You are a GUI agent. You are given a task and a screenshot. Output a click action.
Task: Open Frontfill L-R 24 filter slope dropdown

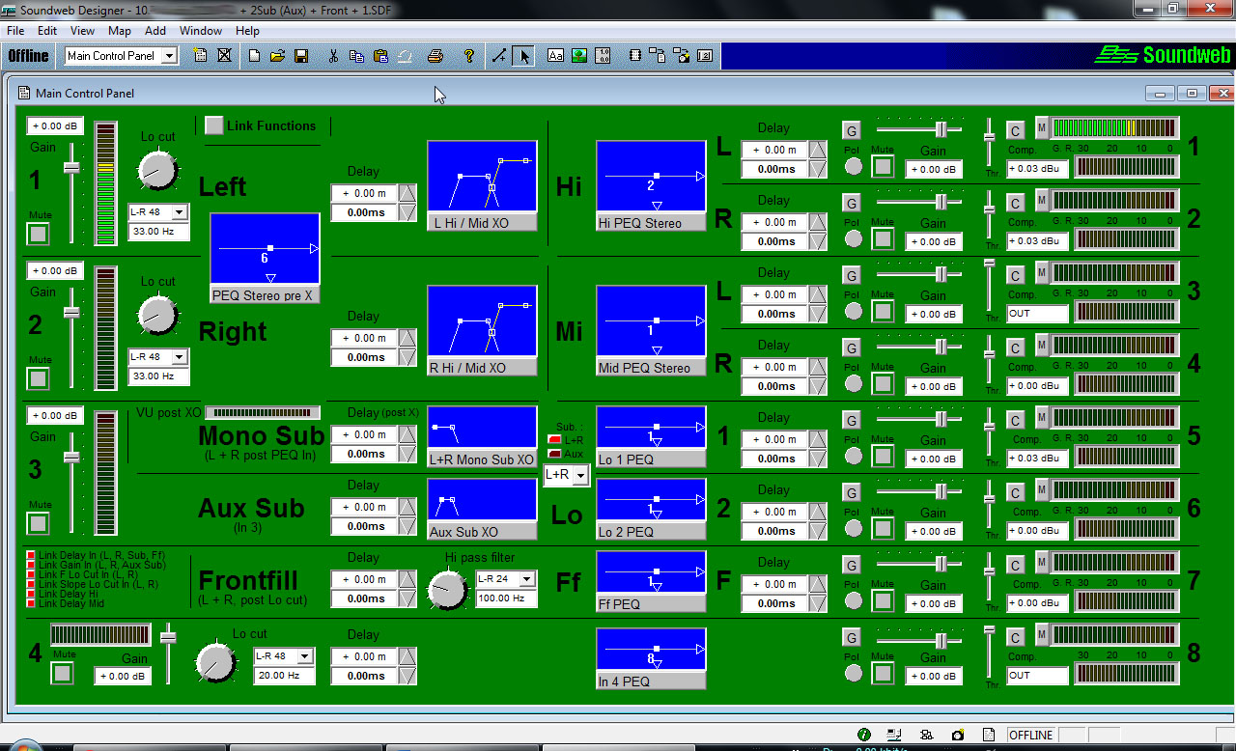[x=527, y=579]
